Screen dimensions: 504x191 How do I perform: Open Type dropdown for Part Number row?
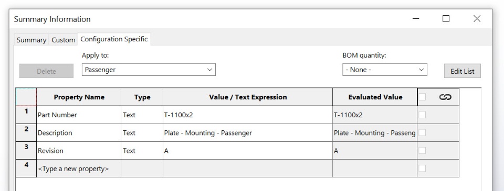pyautogui.click(x=142, y=115)
